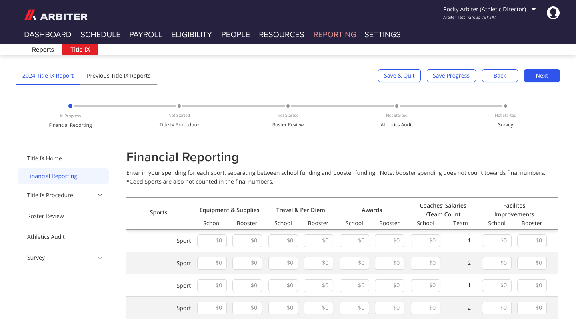
Task: Open the Rocky Arbiter account dropdown arrow
Action: click(x=534, y=9)
